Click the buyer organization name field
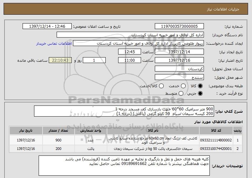The width and height of the screenshot is (252, 178). (130, 35)
